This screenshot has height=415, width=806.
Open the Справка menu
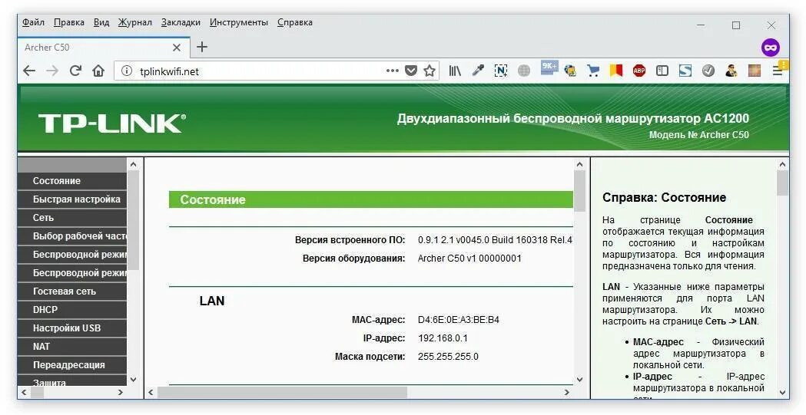[294, 22]
